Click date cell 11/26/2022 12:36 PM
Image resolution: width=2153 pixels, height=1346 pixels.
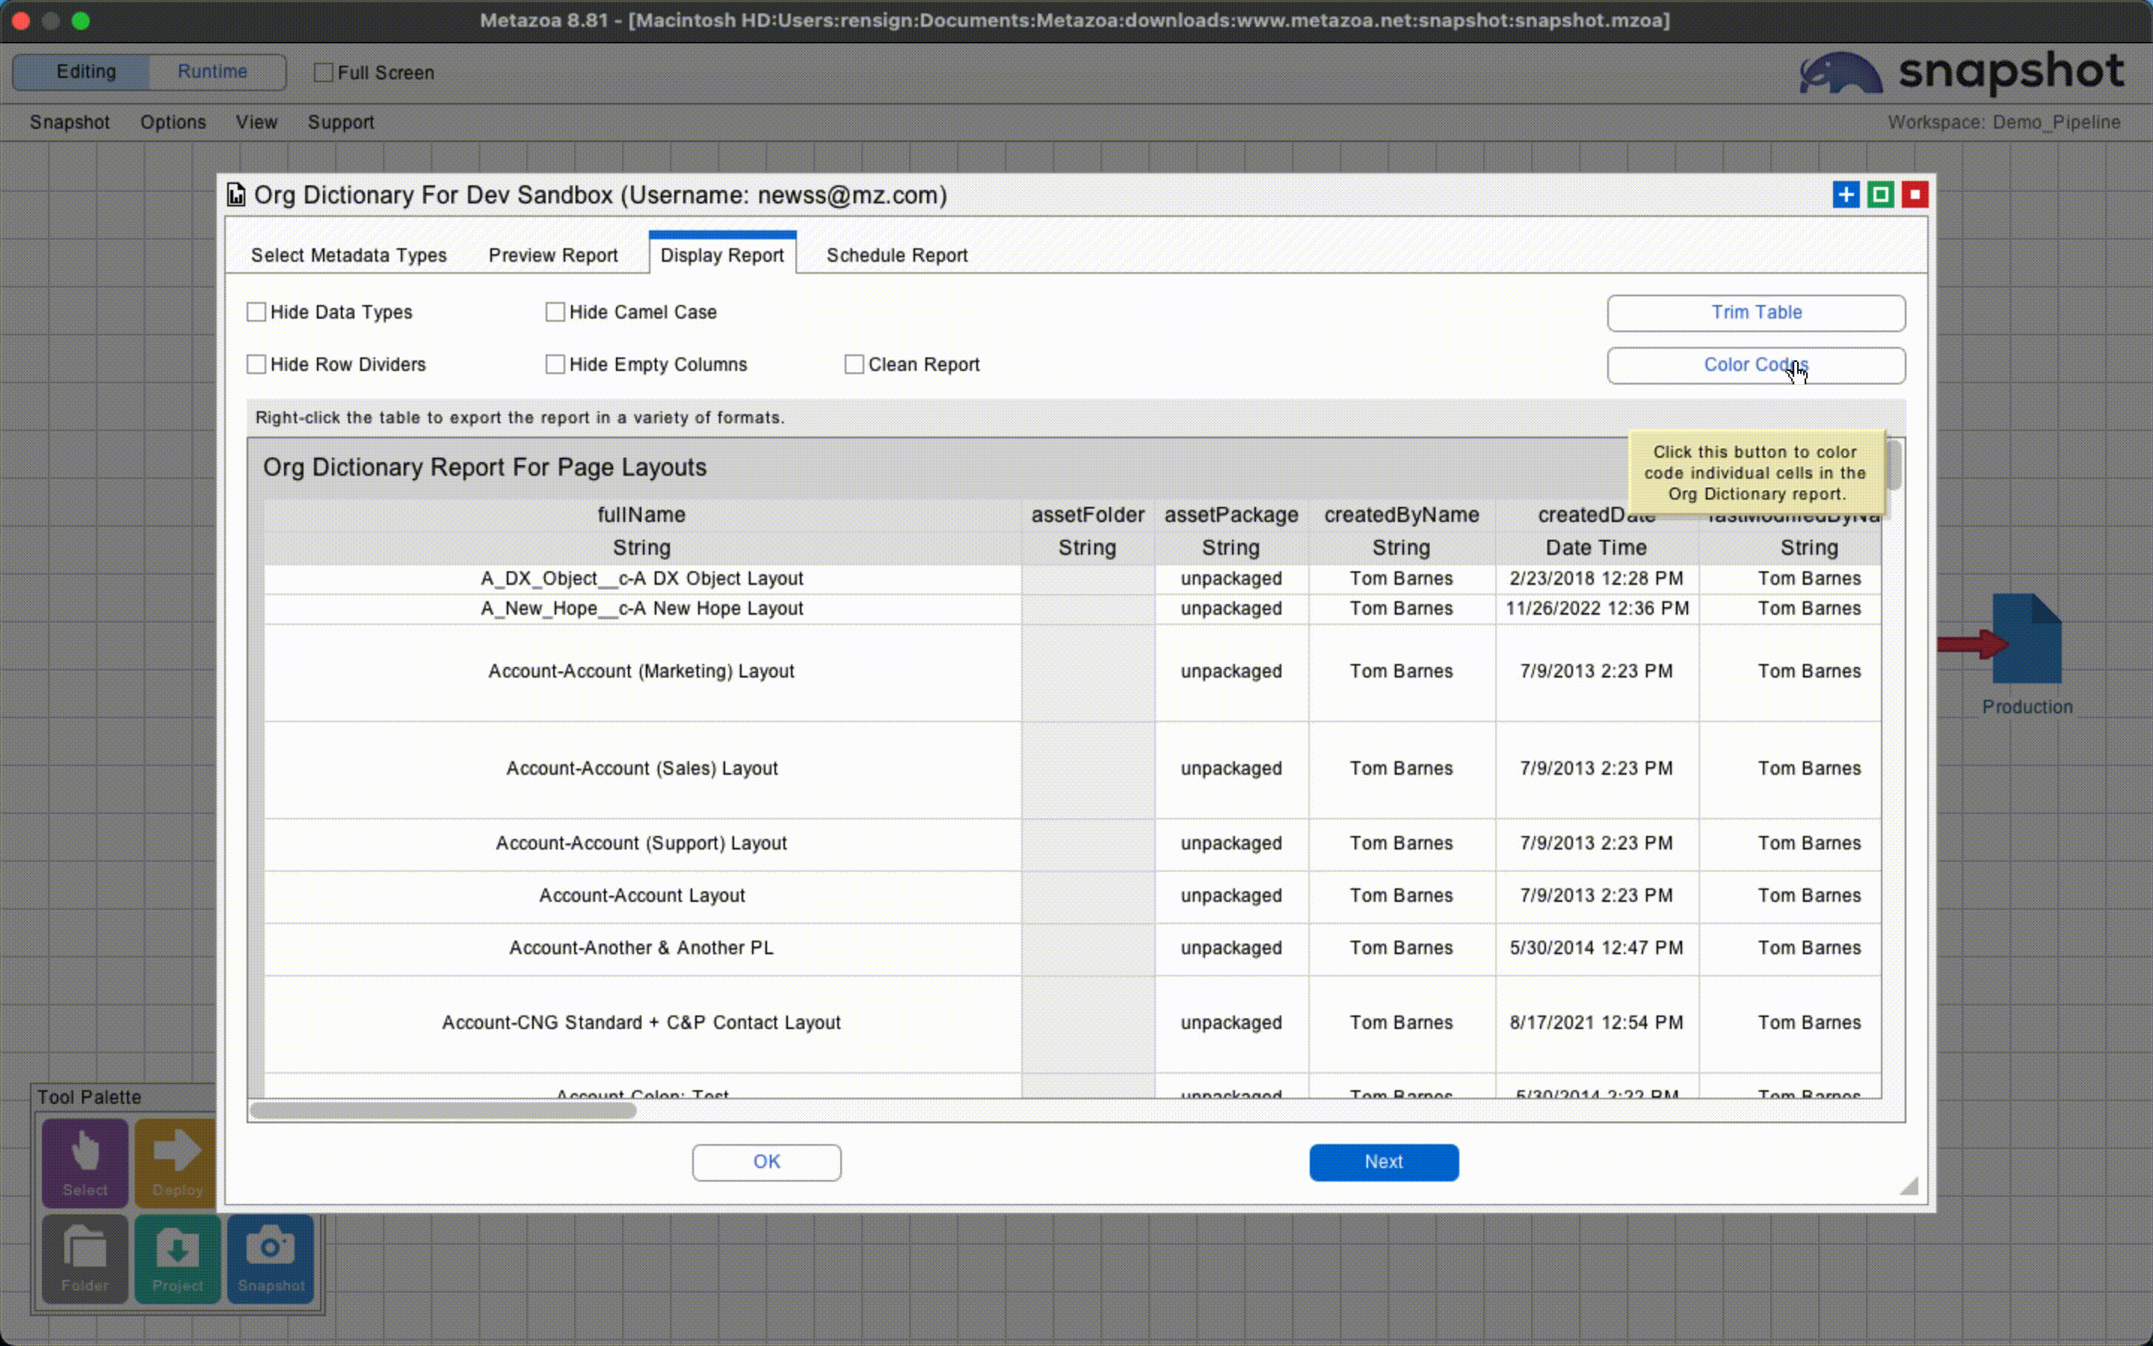[1596, 609]
